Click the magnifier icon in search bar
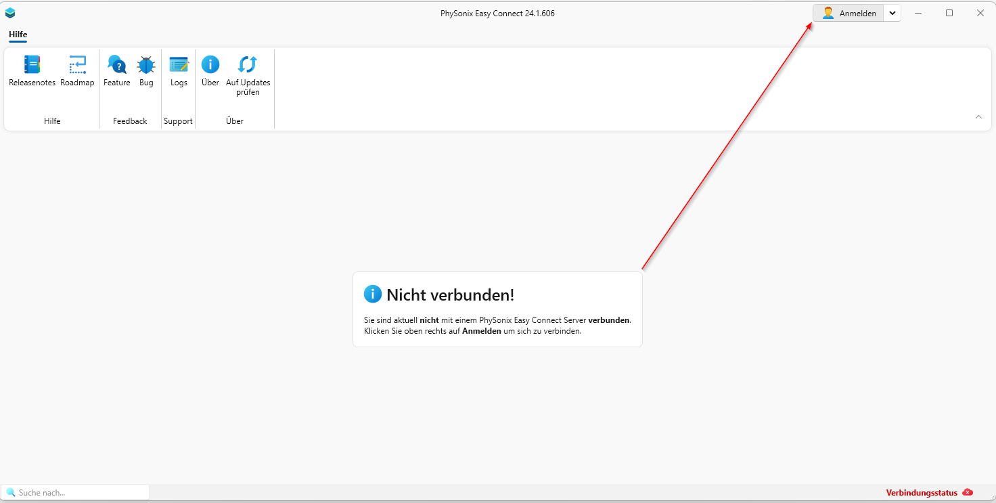996x503 pixels. (x=10, y=492)
